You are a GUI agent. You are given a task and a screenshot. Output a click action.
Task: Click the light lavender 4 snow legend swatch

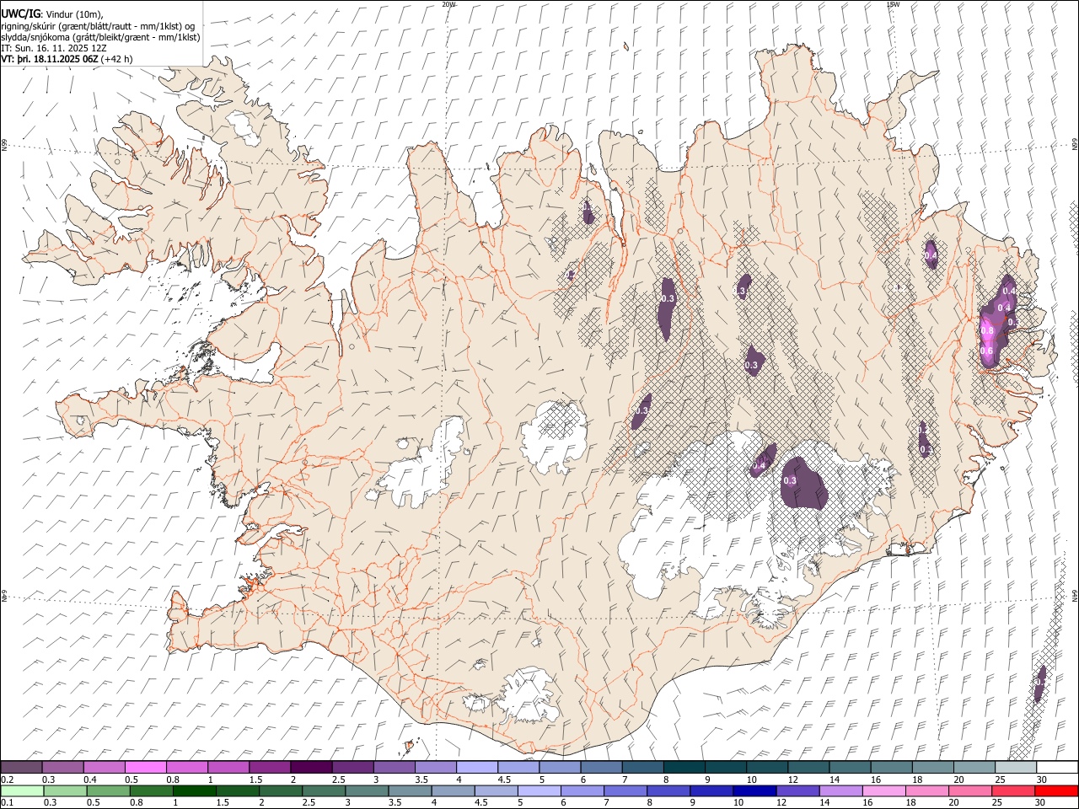[476, 768]
